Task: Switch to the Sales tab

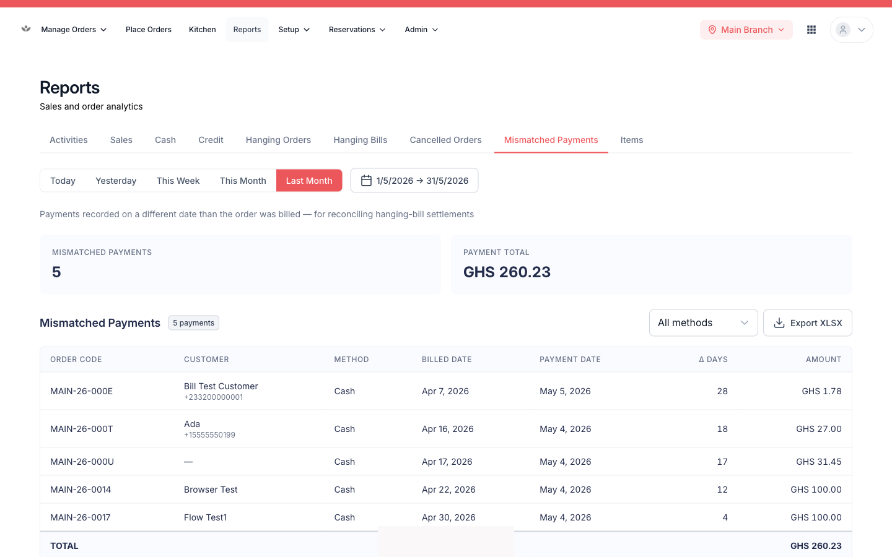Action: coord(121,140)
